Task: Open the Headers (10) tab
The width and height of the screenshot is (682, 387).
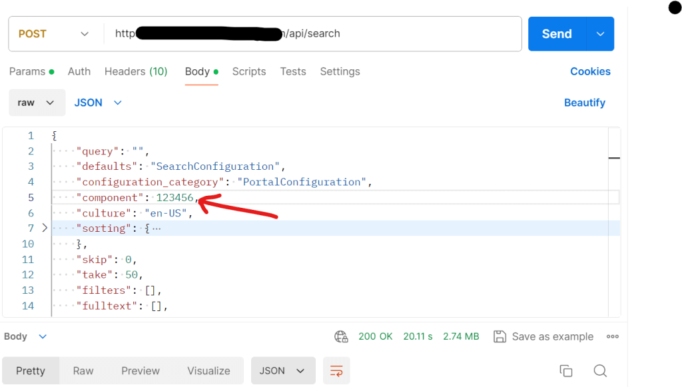Action: [x=136, y=71]
